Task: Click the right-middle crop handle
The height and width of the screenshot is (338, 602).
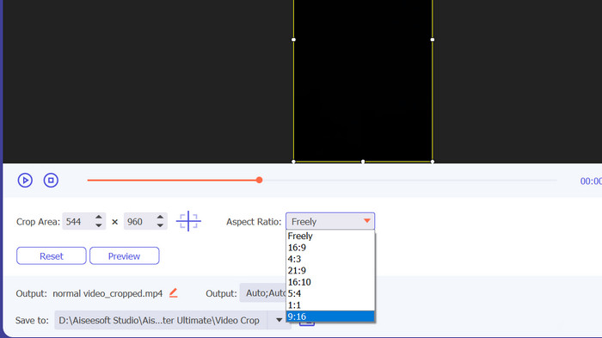Action: [x=433, y=40]
